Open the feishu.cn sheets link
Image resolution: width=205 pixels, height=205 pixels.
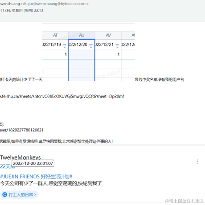pos(62,96)
